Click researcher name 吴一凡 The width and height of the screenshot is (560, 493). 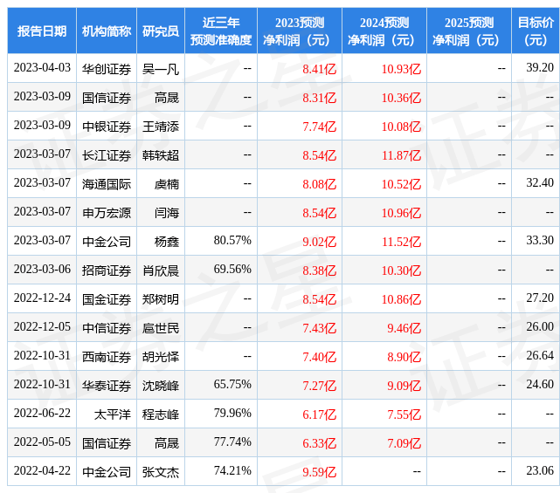pyautogui.click(x=161, y=68)
